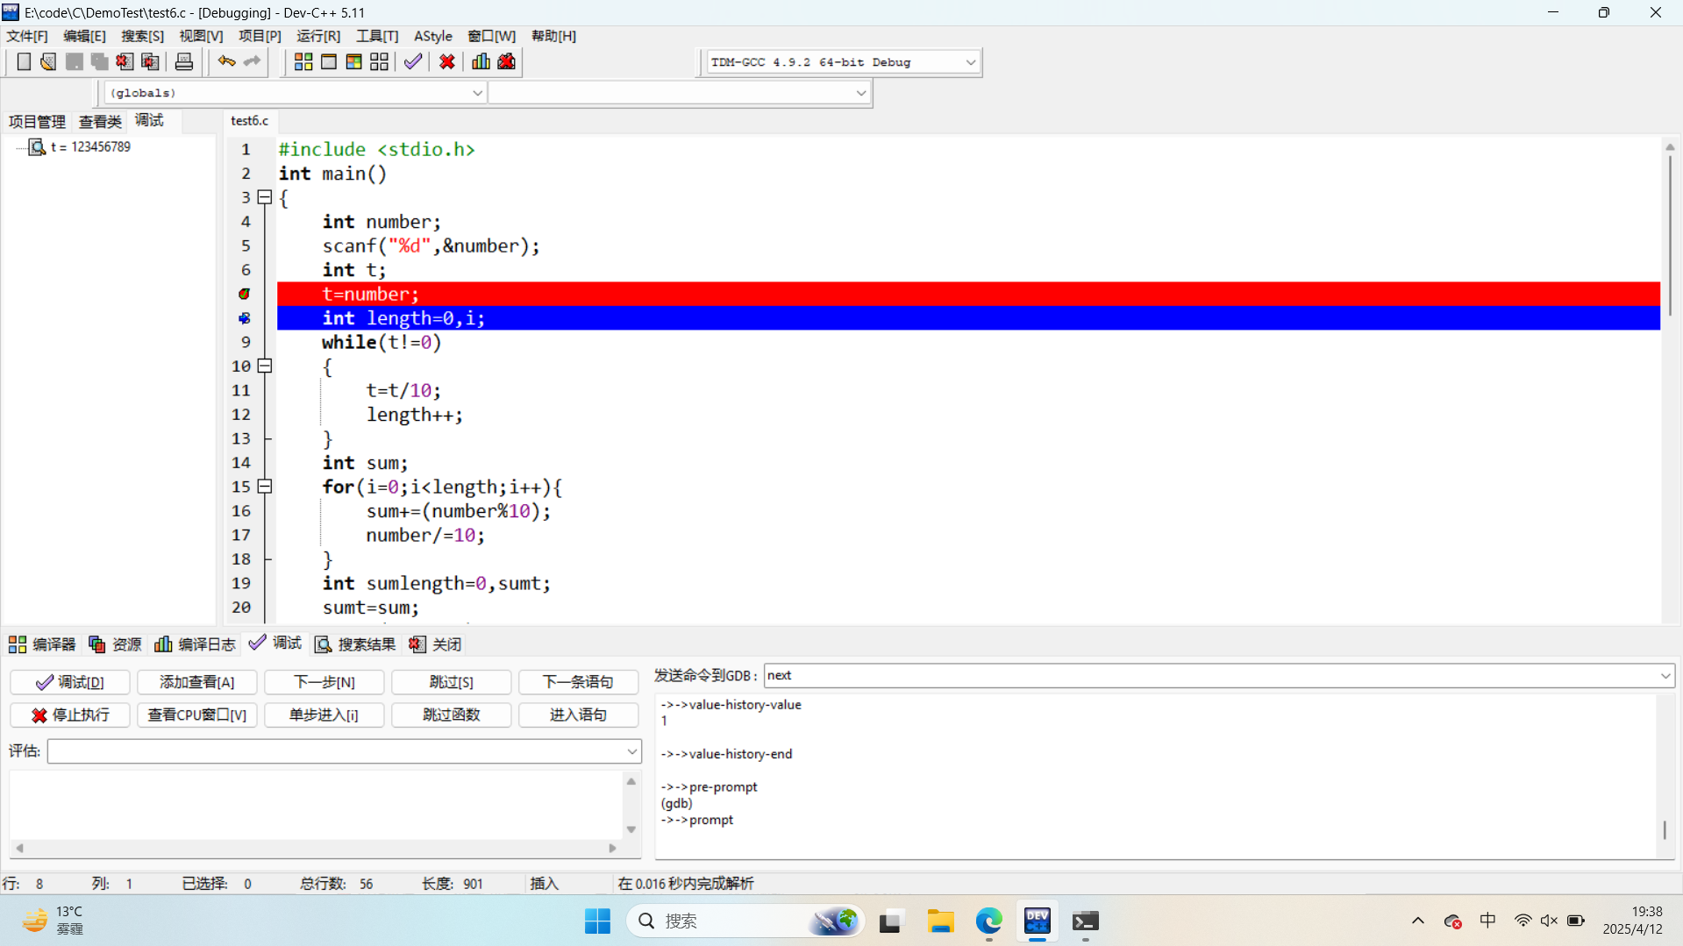The height and width of the screenshot is (946, 1683).
Task: Open the GDB command history dropdown
Action: (1665, 675)
